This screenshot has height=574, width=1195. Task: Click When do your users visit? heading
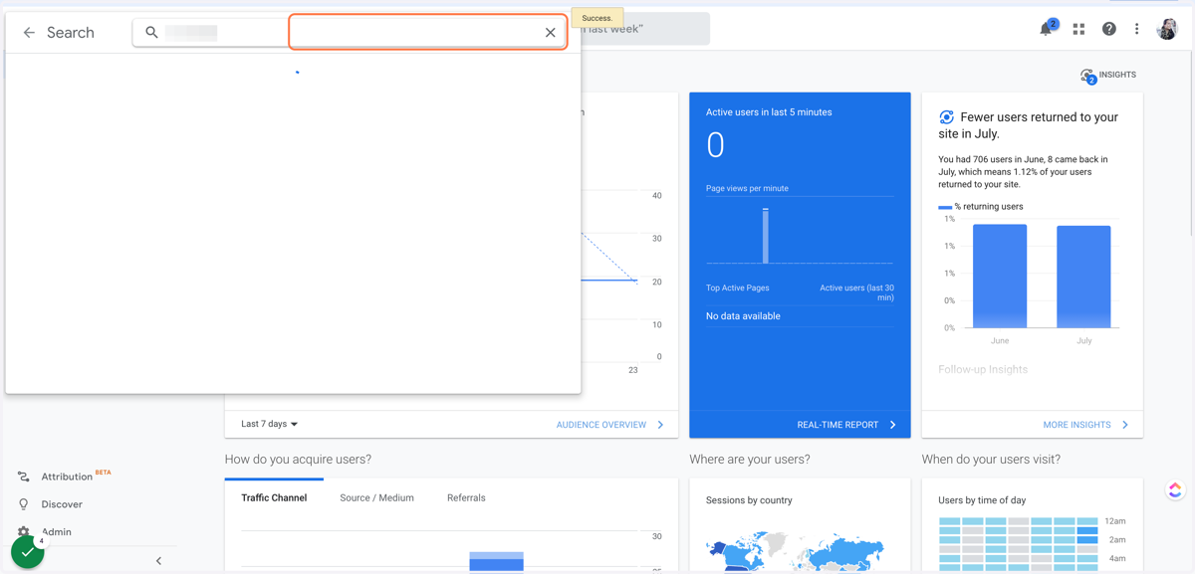991,460
